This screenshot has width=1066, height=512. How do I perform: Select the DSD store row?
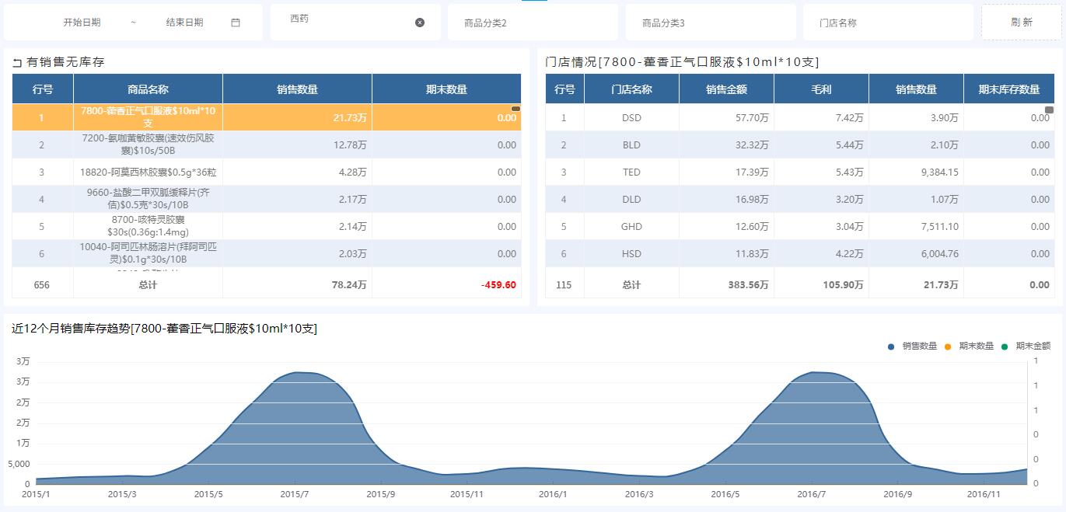pyautogui.click(x=631, y=117)
